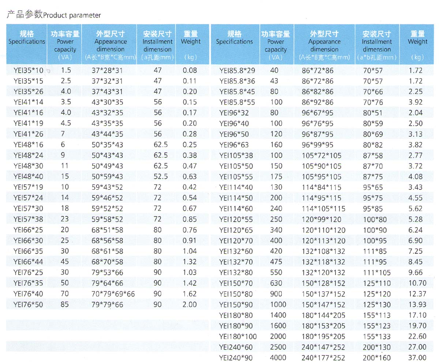Viewport: 439px width, 362px height.
Task: Select the YEI180*100 specification entry
Action: (x=238, y=336)
